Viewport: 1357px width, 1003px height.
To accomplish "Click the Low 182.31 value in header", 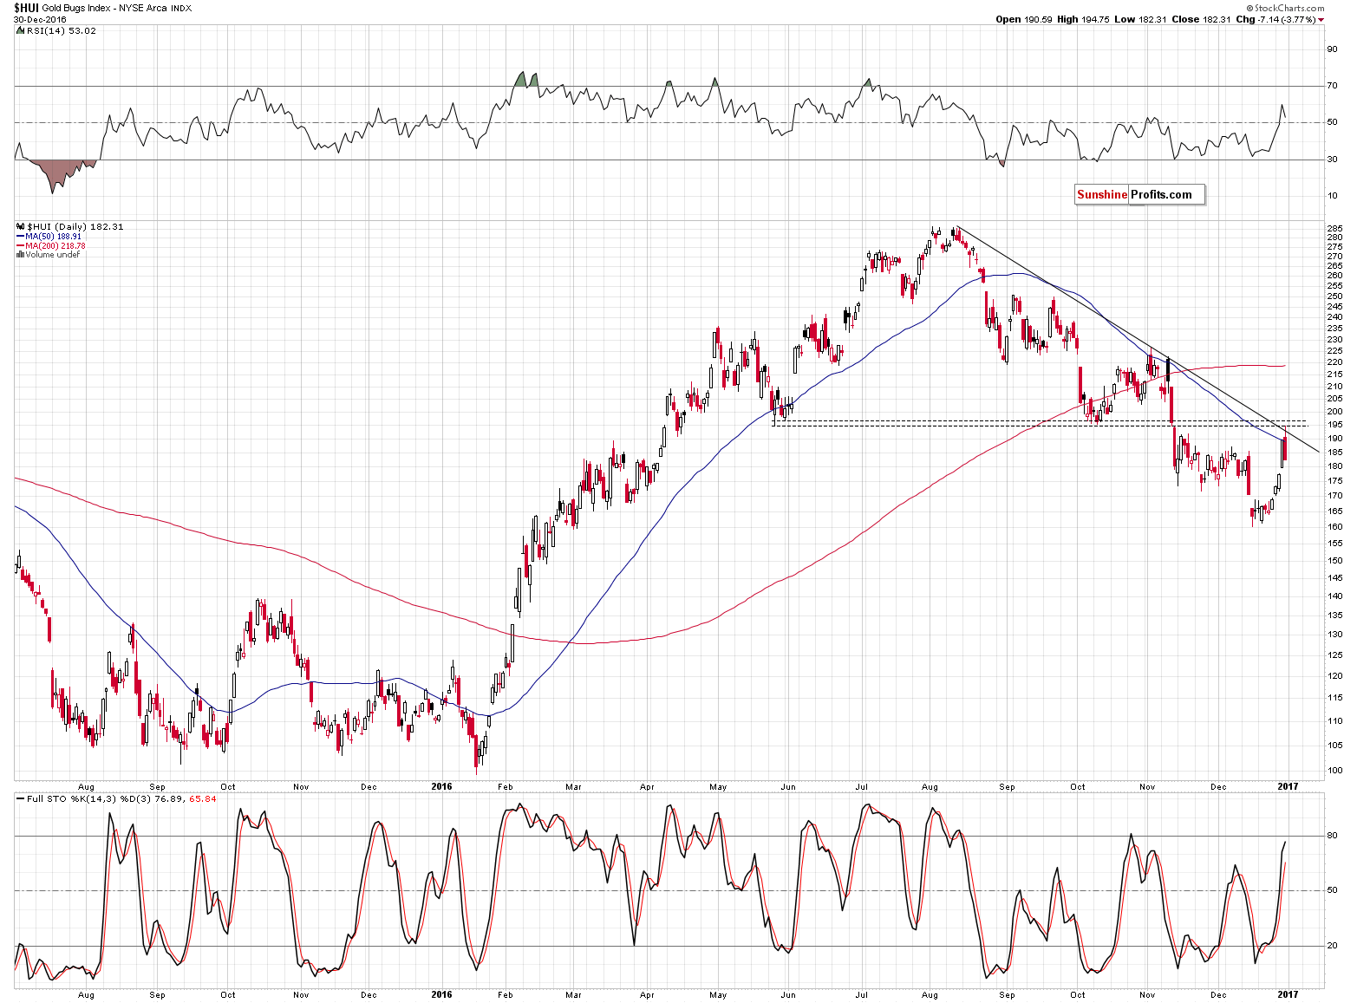I will [1139, 19].
